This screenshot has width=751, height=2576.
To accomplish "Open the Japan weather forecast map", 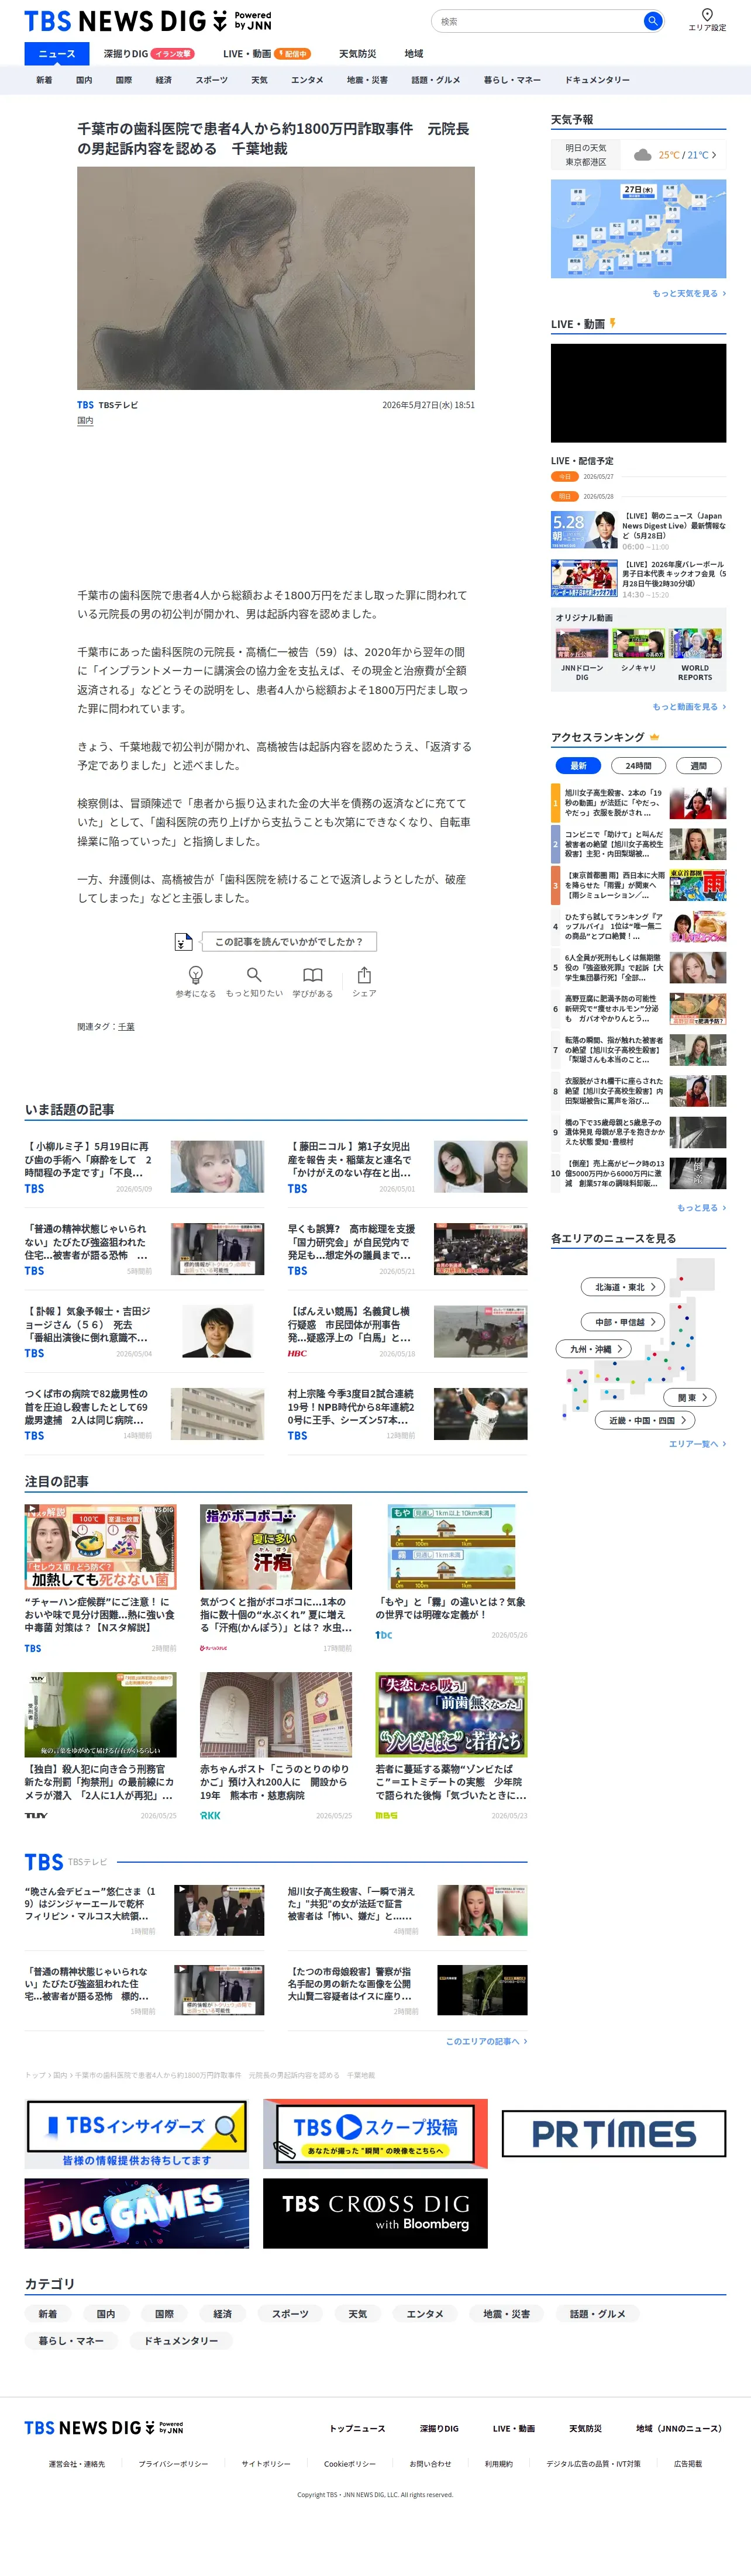I will coord(638,229).
